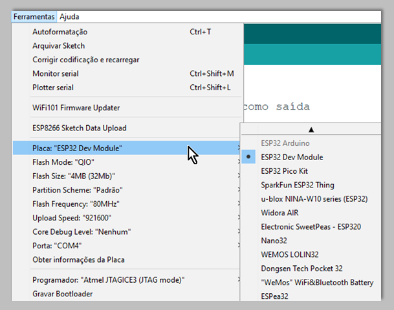Select the ESP32 Dev Module radio option
This screenshot has width=394, height=310.
point(292,157)
